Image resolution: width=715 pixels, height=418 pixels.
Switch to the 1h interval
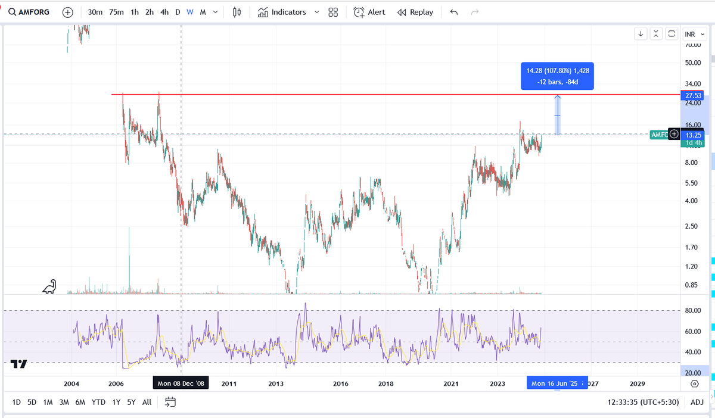(135, 12)
